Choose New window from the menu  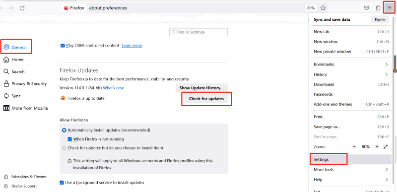(351, 42)
